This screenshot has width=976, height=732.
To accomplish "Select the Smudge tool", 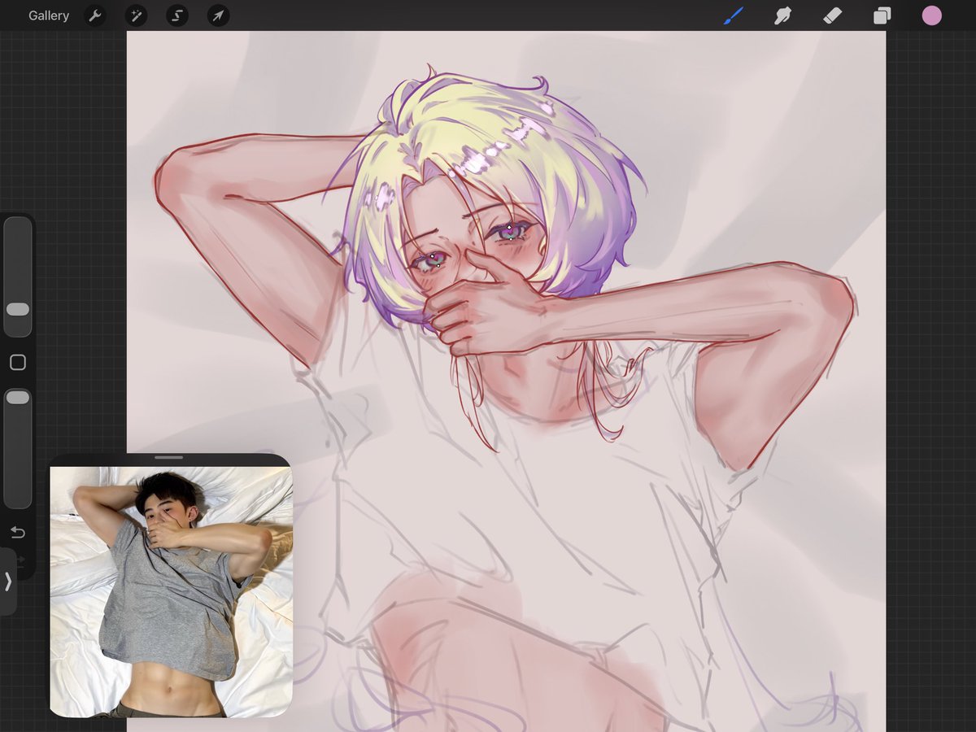I will click(783, 15).
